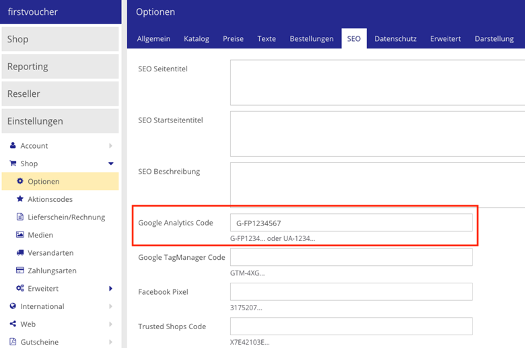Click the Facebook Pixel input field

[351, 291]
